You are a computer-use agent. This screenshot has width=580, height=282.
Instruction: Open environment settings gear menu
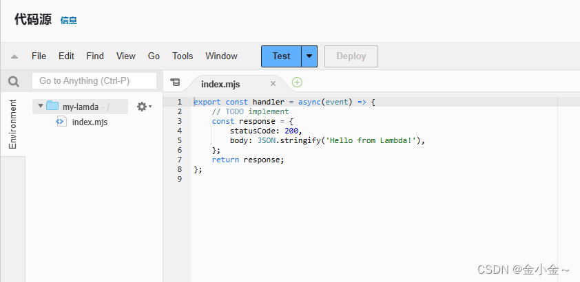[x=144, y=107]
